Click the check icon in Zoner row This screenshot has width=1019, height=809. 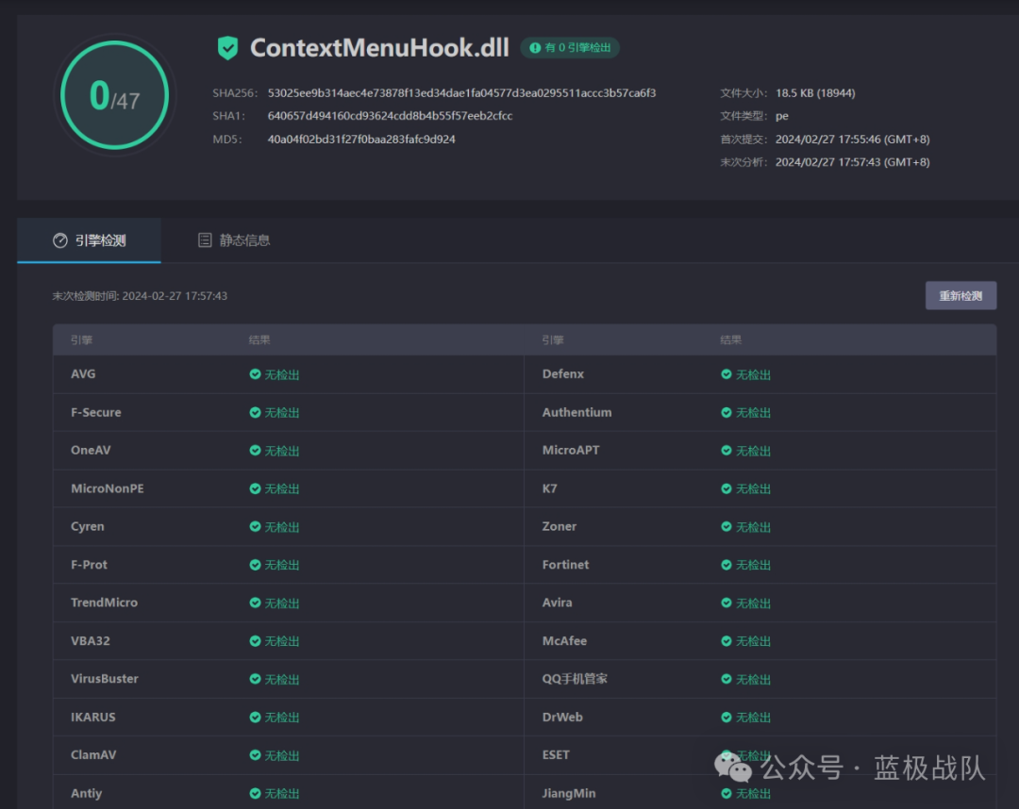click(x=726, y=526)
